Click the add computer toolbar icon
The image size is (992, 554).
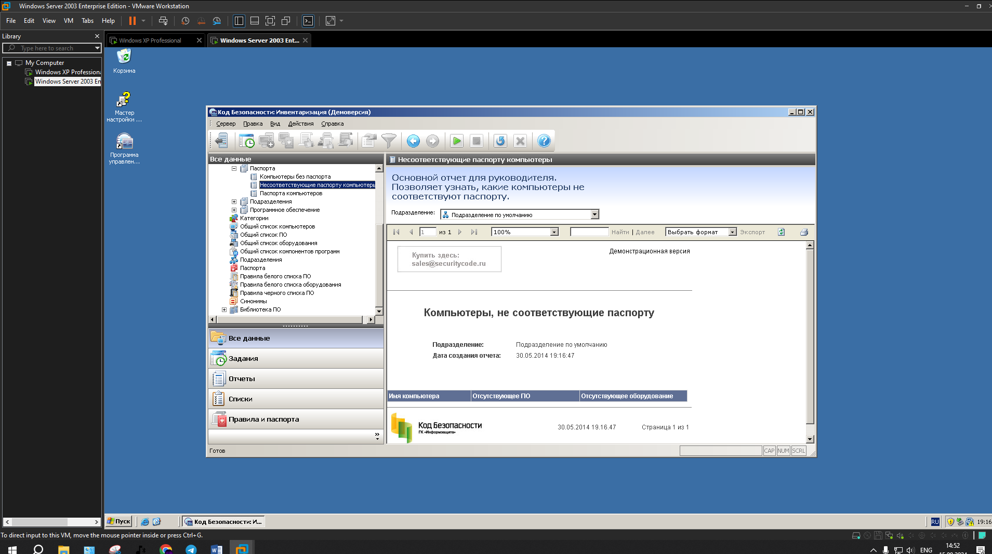(x=267, y=141)
